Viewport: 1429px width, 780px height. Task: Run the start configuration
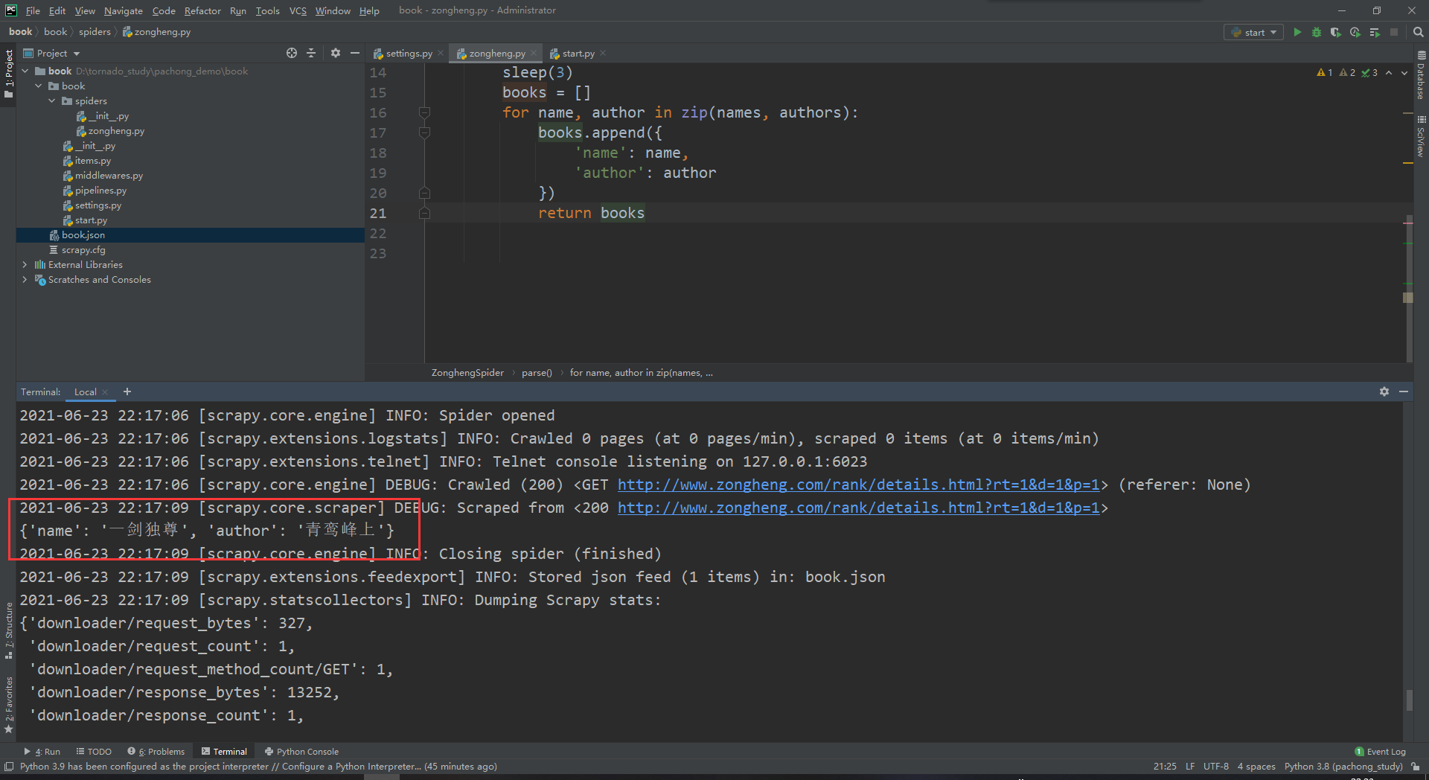click(x=1297, y=32)
